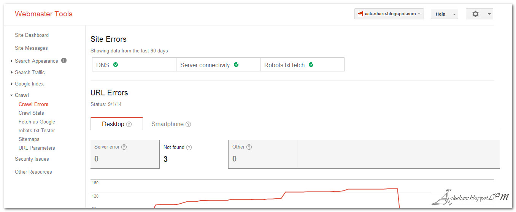Image resolution: width=516 pixels, height=212 pixels.
Task: Click the DNS green checkmark icon
Action: [116, 65]
